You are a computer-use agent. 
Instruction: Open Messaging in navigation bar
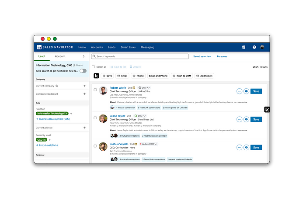148,47
